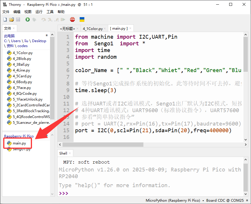Select 4_4Line.py in local files
This screenshot has width=251, height=204.
(19, 70)
